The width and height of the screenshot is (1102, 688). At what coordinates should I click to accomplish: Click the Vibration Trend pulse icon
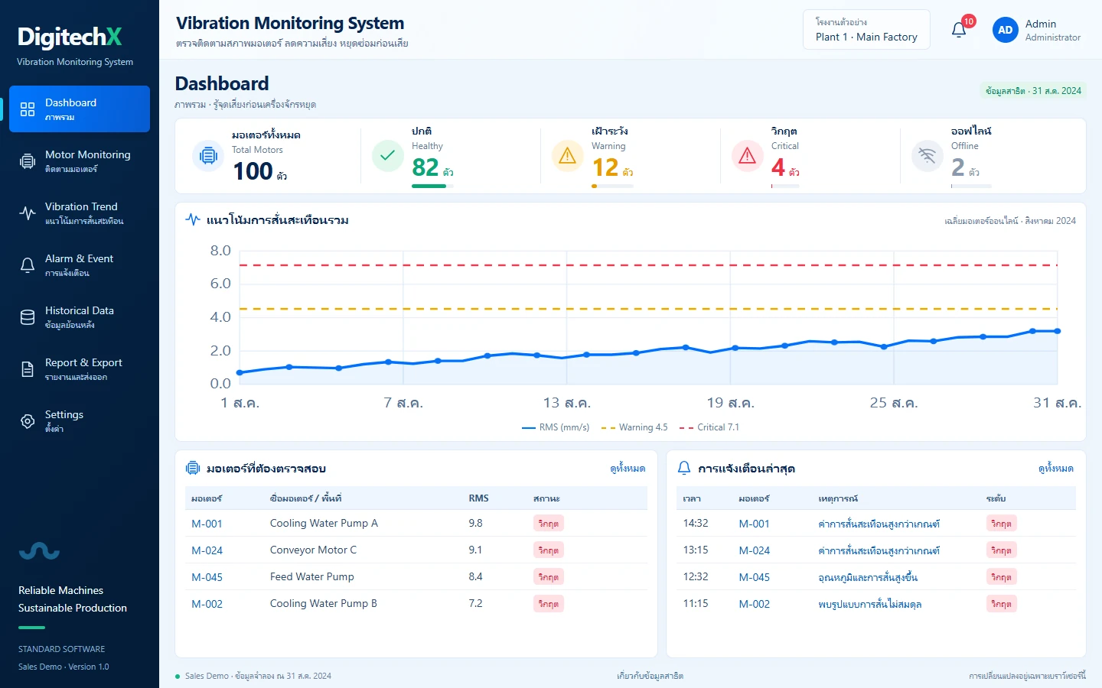pos(28,213)
